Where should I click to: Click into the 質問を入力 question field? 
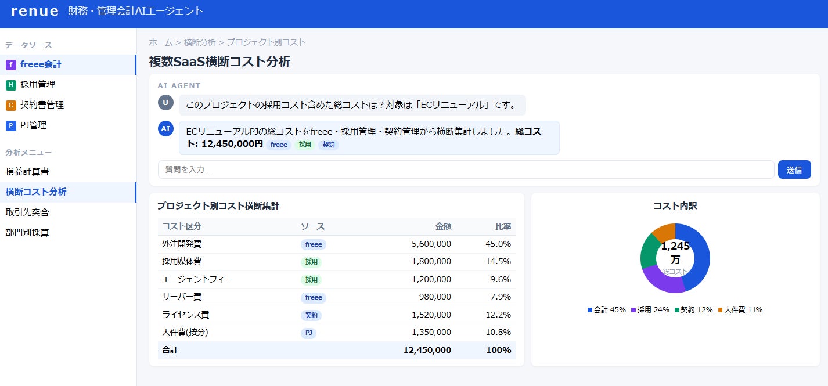[x=466, y=169]
